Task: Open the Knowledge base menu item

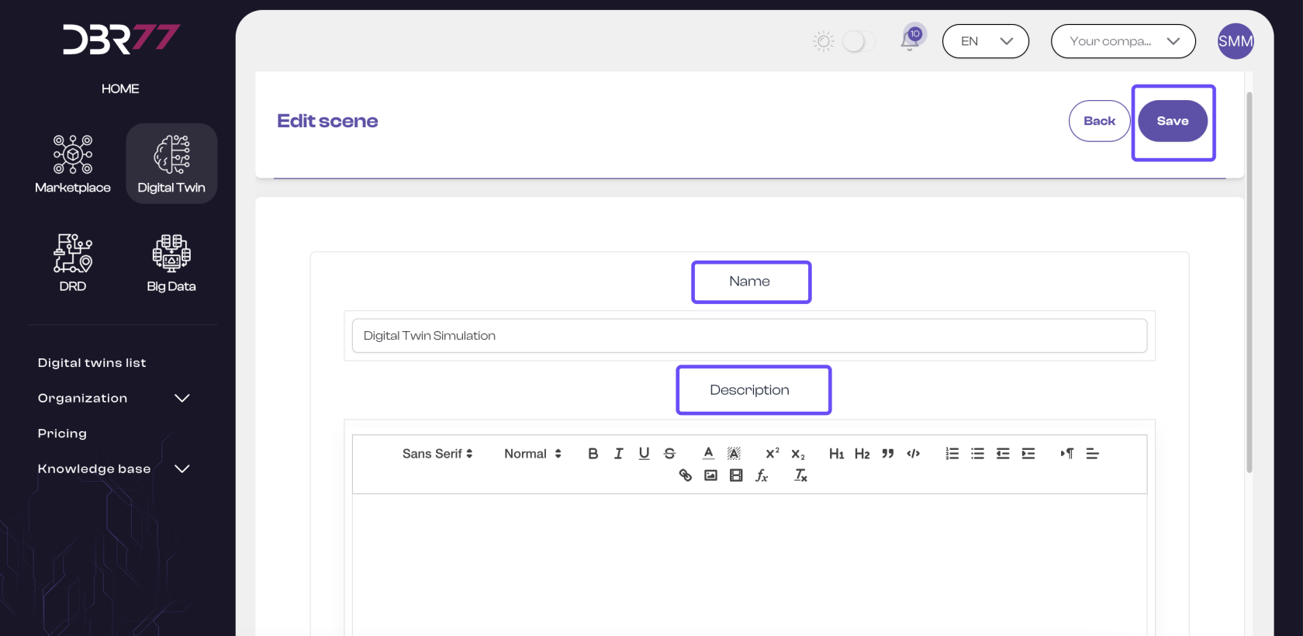Action: click(x=94, y=468)
